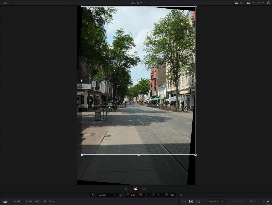Click the X100VI camera label

click(x=16, y=201)
